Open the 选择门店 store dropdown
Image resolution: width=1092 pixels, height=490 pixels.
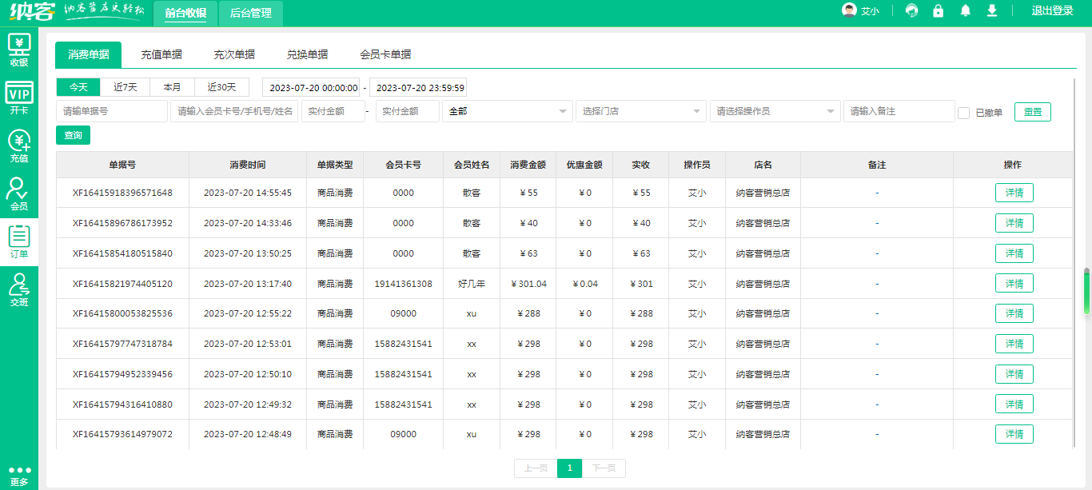(641, 111)
